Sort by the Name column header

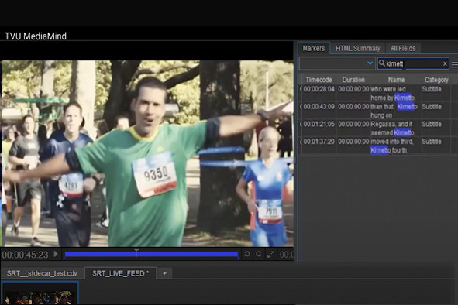point(396,80)
